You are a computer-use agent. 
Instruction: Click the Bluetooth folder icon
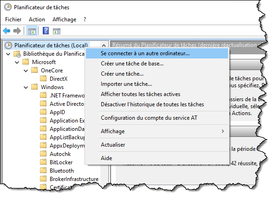pyautogui.click(x=43, y=170)
